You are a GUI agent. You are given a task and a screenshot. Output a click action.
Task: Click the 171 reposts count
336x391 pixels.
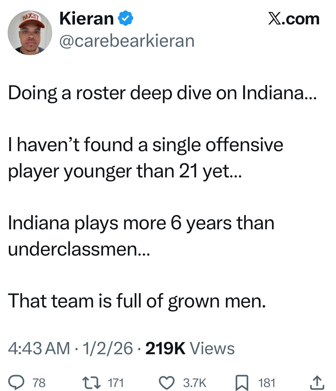click(116, 383)
